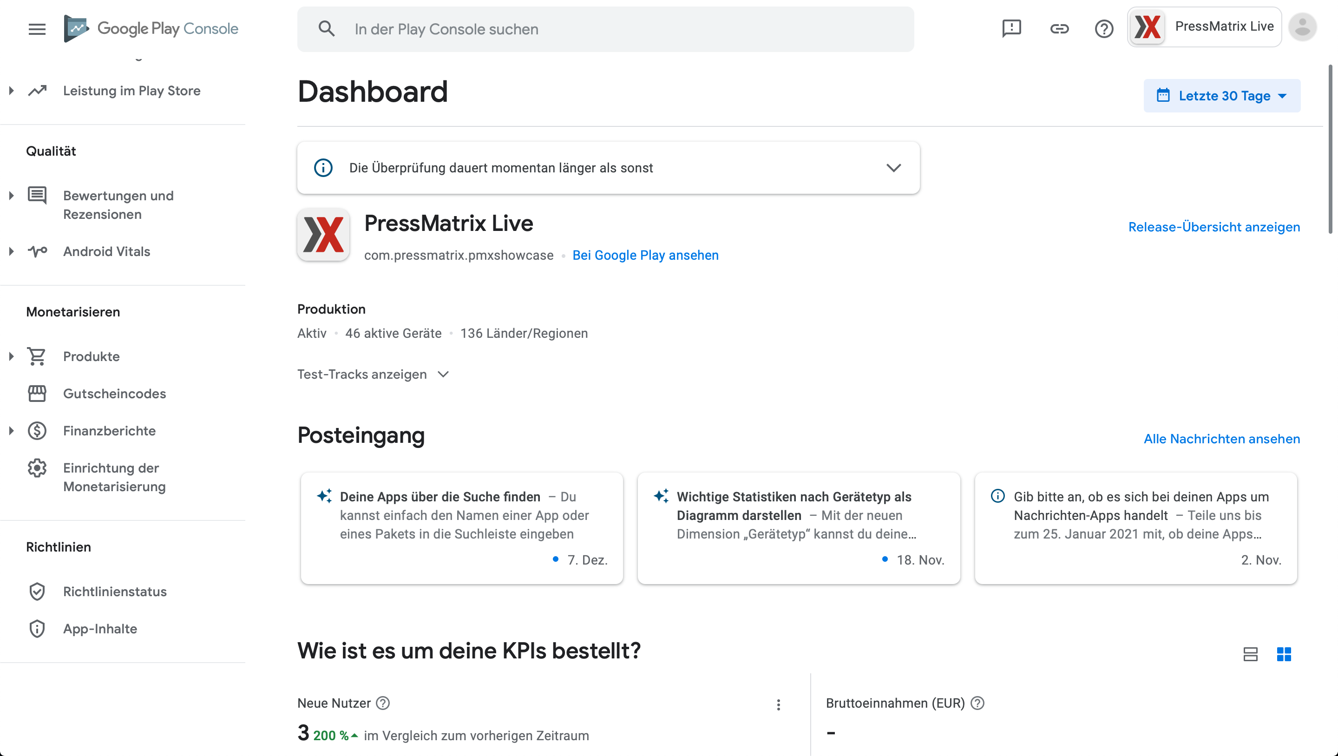Image resolution: width=1338 pixels, height=756 pixels.
Task: Expand the review delay notice chevron
Action: [893, 168]
